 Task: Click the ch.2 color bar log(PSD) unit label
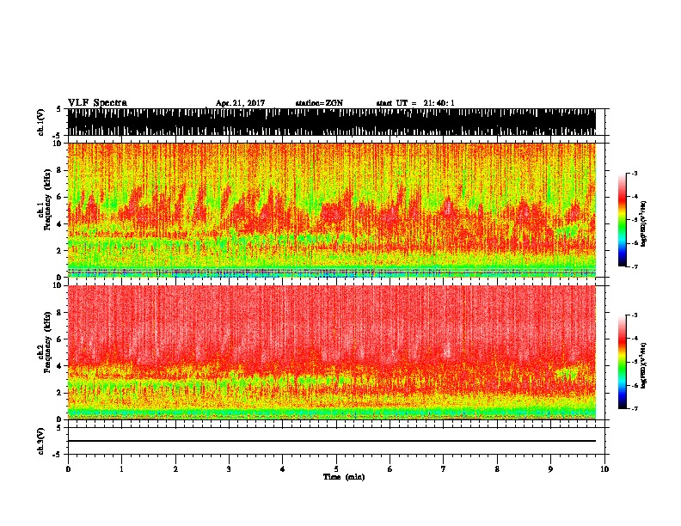pyautogui.click(x=644, y=365)
